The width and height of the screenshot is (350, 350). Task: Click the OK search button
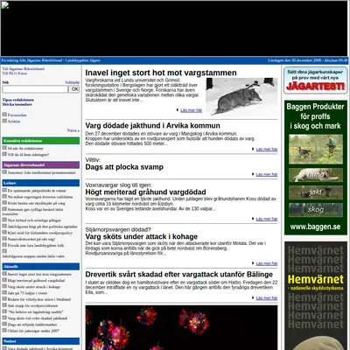[74, 89]
